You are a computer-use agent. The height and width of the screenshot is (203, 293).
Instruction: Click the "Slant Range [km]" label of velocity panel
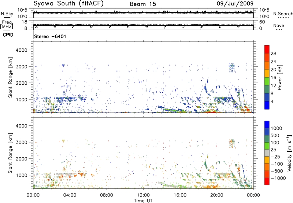pyautogui.click(x=10, y=153)
